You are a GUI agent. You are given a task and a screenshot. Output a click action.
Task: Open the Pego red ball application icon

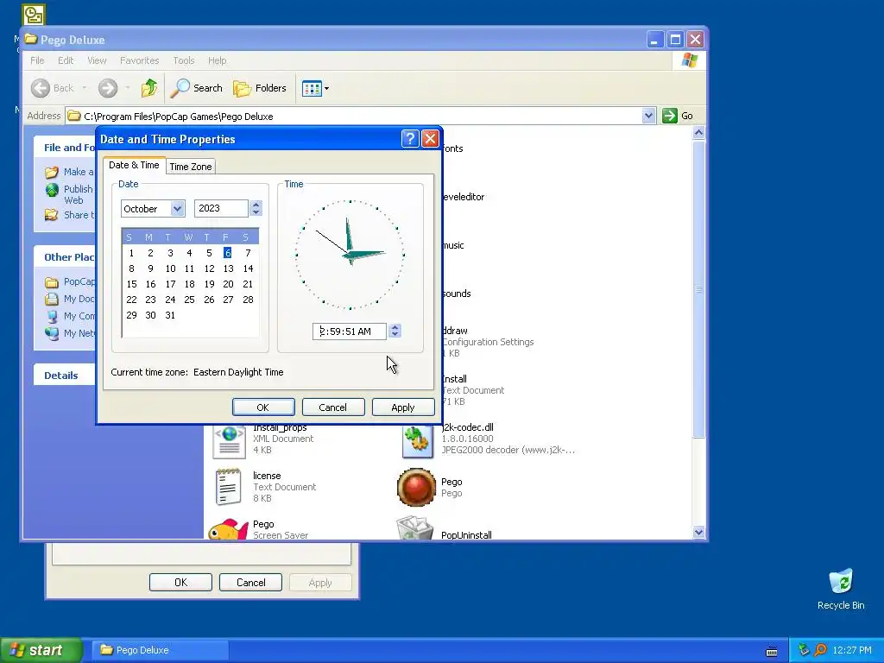[x=416, y=487]
